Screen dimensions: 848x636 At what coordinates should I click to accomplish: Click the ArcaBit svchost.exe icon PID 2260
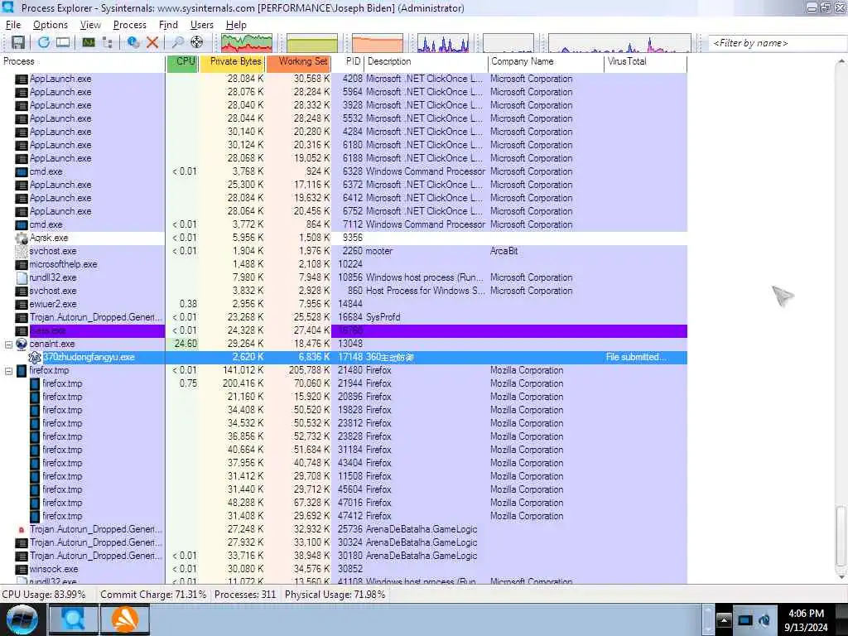pos(21,252)
